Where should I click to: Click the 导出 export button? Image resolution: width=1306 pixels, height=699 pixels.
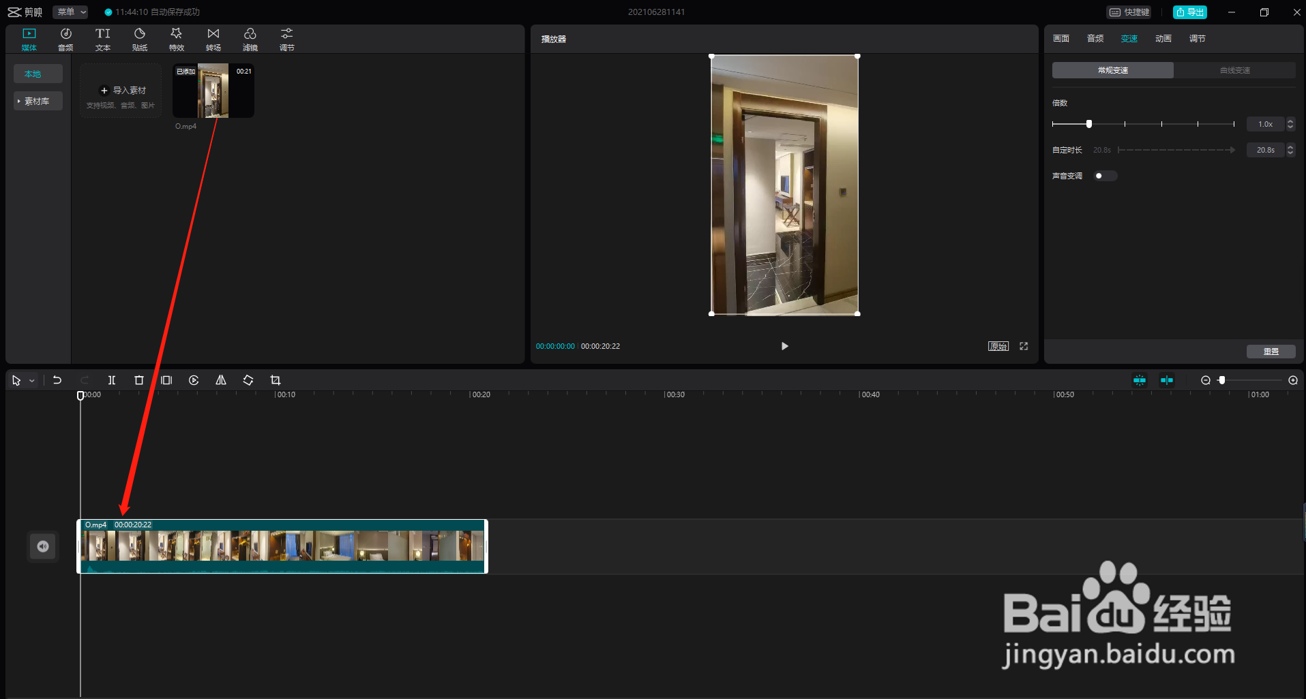click(1190, 12)
